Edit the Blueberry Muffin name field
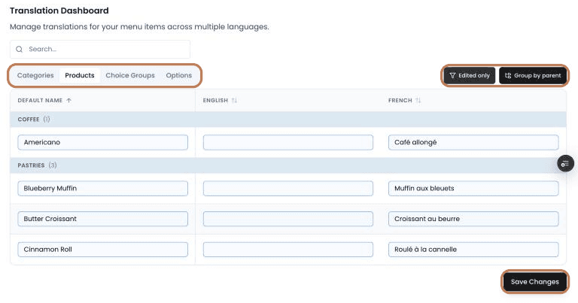This screenshot has height=303, width=578. pyautogui.click(x=103, y=188)
